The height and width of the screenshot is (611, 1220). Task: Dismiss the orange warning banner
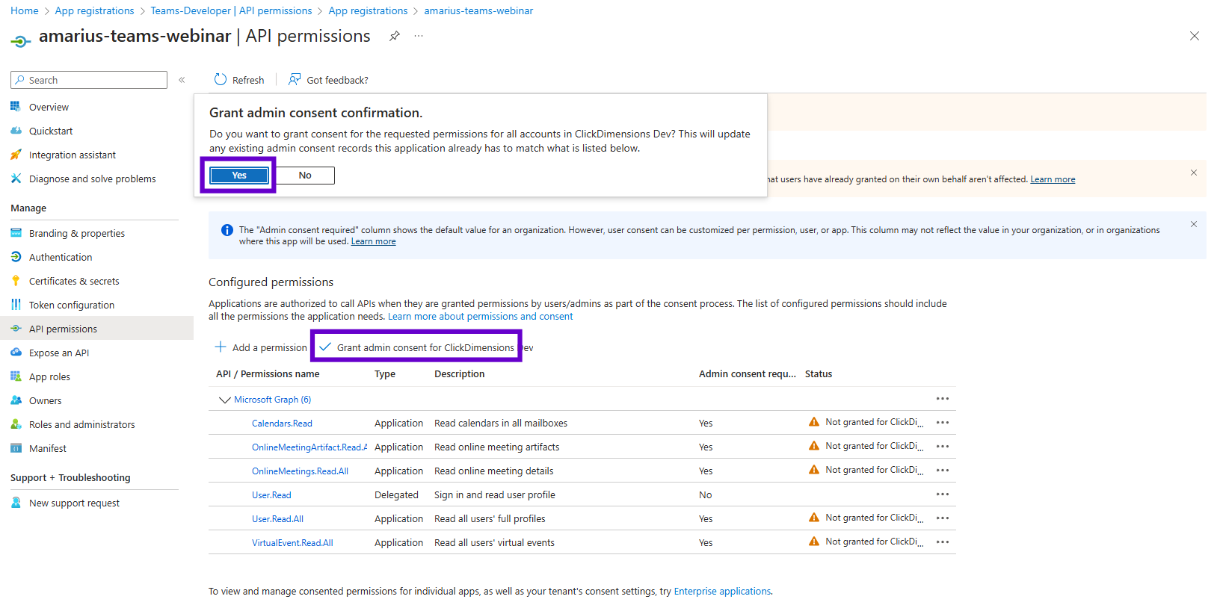point(1194,173)
